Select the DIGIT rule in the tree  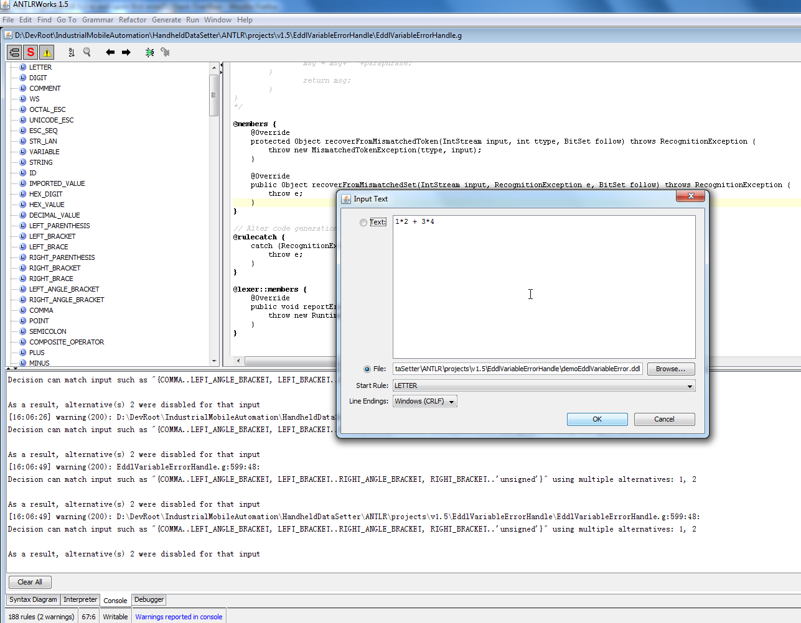coord(38,78)
